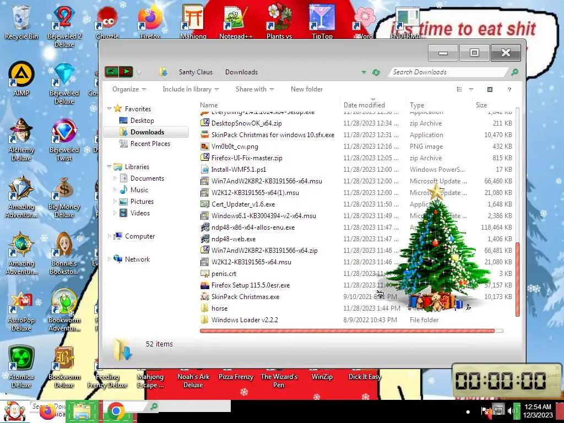Open the recent pages dropdown beside nav arrows
Viewport: 564px width, 423px height.
pyautogui.click(x=139, y=73)
